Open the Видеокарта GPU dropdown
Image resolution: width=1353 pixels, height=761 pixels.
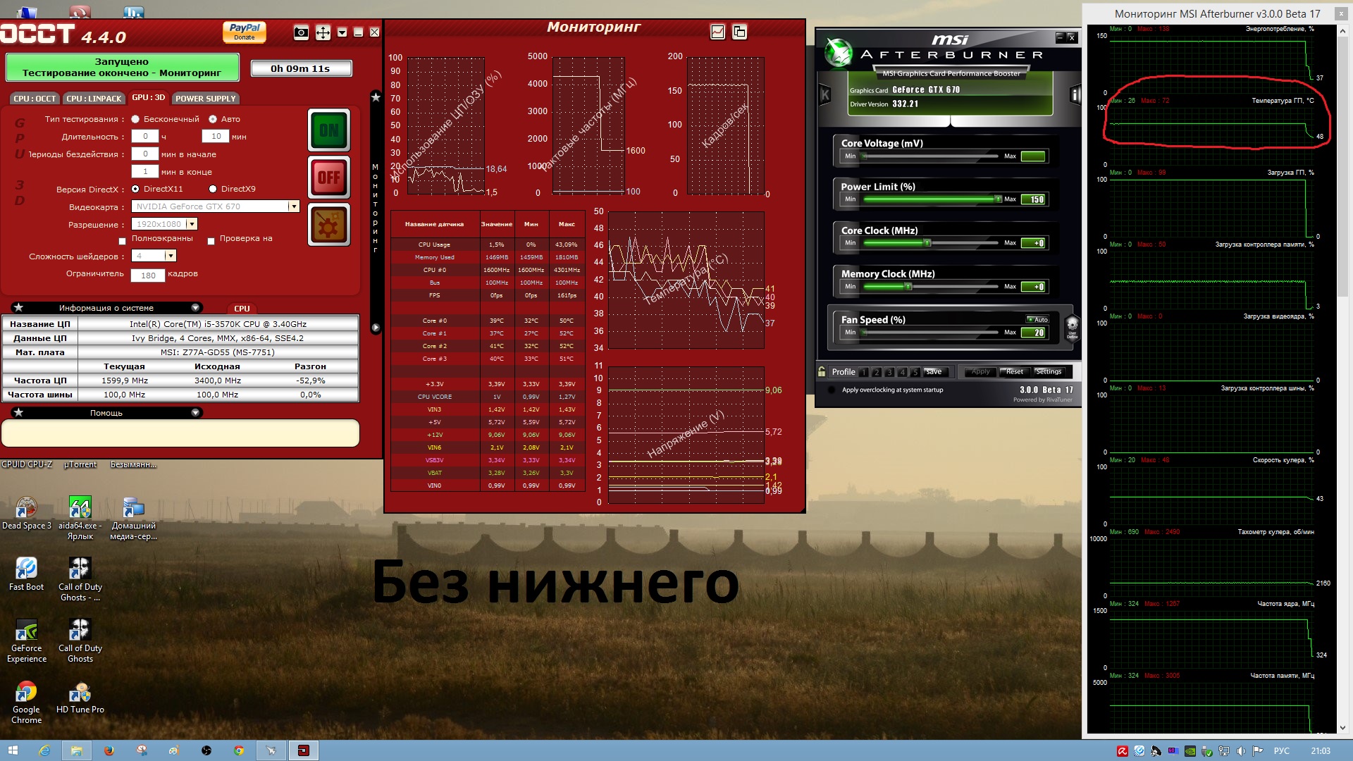(294, 206)
